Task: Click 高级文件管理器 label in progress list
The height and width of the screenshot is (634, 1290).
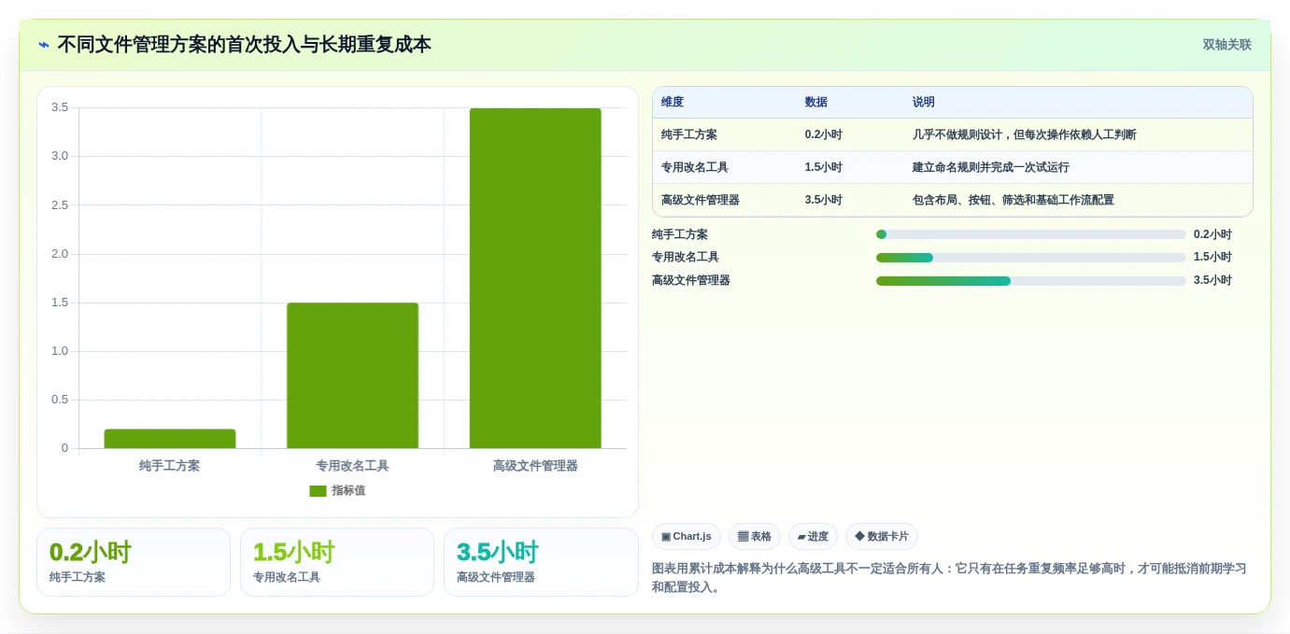Action: click(x=691, y=280)
